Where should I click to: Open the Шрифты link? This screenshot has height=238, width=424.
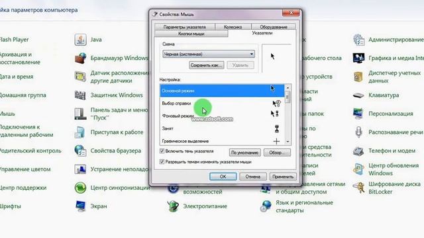click(11, 206)
